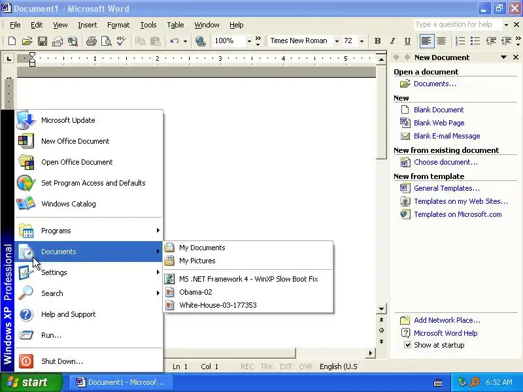This screenshot has height=392, width=523.
Task: Open the Times New Roman font dropdown
Action: tap(337, 41)
